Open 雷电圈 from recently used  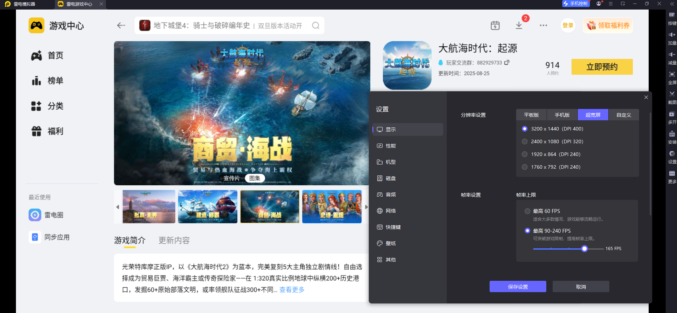pyautogui.click(x=46, y=215)
